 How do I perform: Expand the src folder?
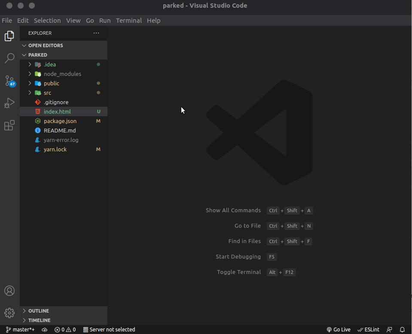click(64, 93)
